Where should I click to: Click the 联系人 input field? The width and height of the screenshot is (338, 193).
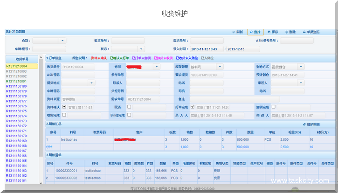click(143, 83)
